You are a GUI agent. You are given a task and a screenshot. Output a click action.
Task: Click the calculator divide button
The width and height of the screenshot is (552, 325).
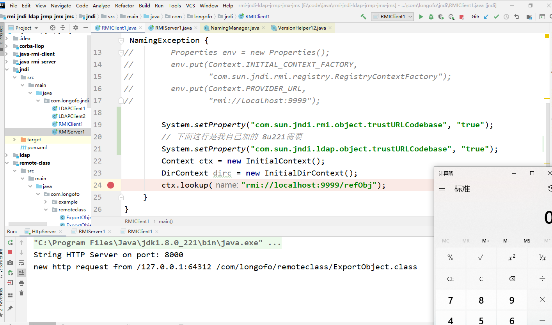[x=542, y=279]
